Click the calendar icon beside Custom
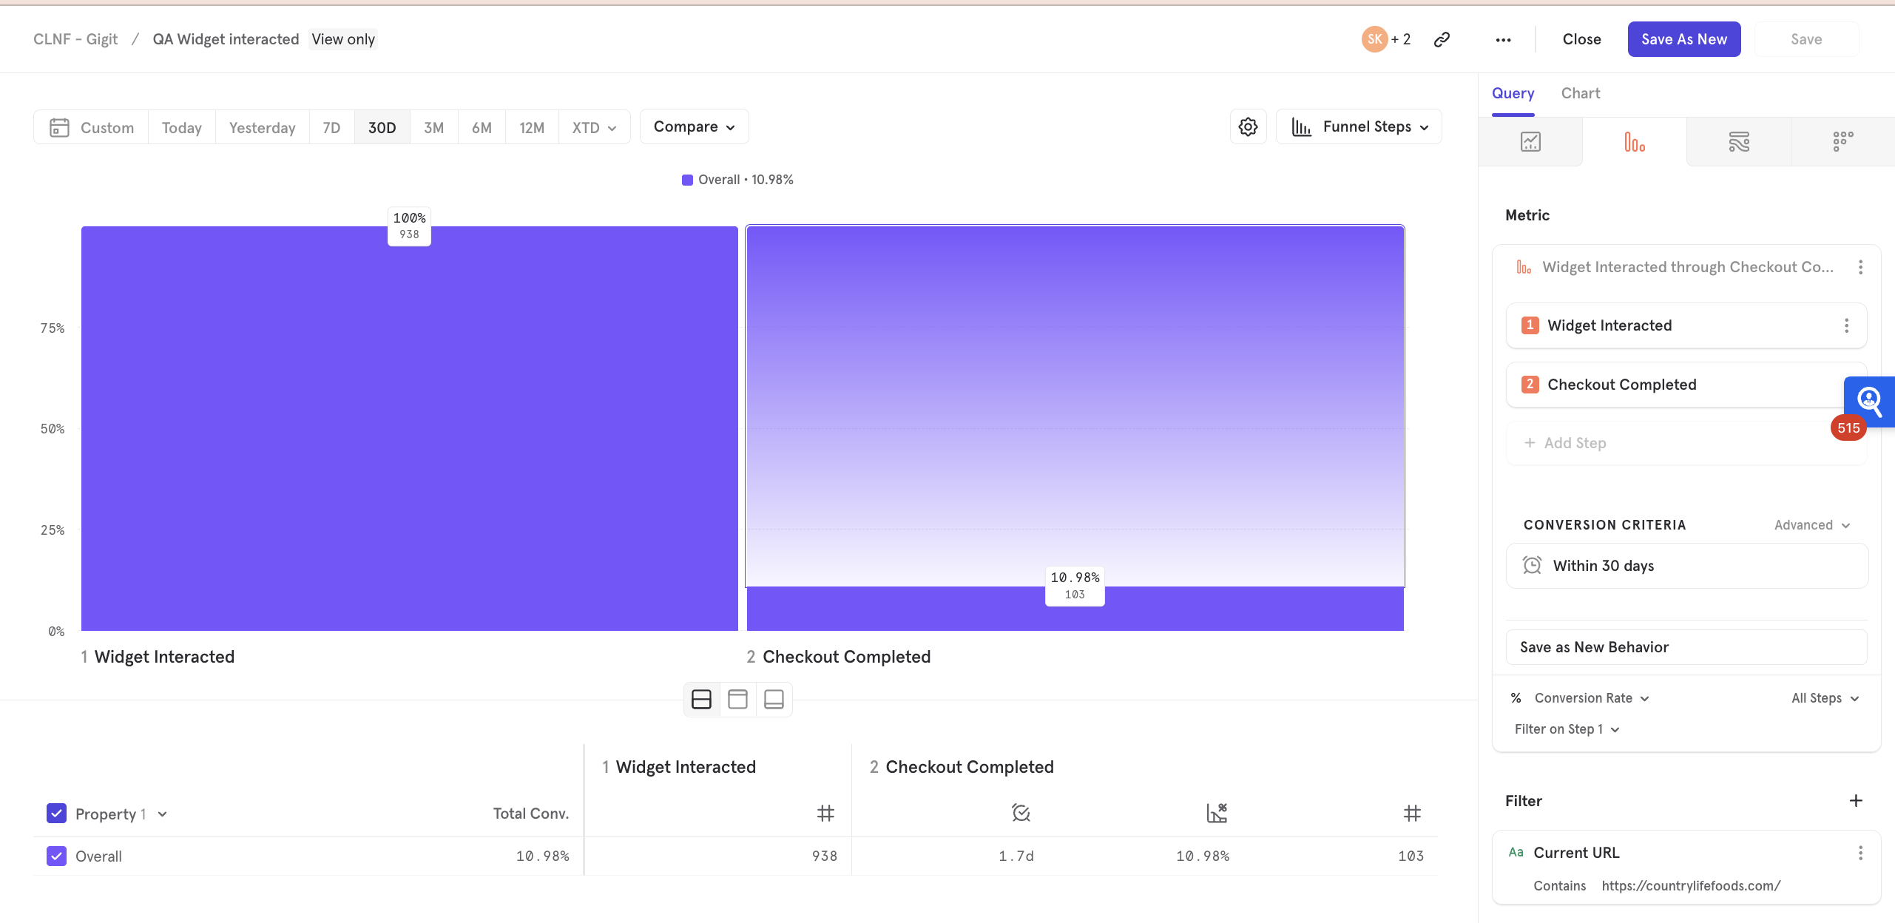The image size is (1895, 923). [59, 127]
